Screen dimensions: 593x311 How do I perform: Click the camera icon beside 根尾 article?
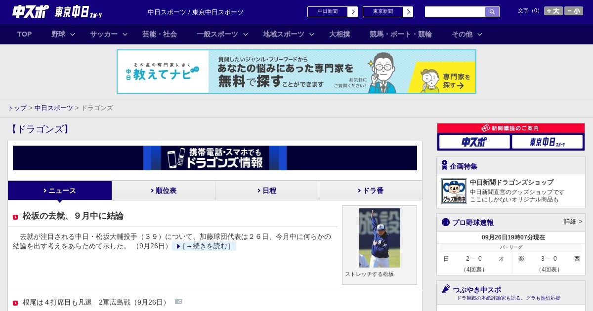(x=178, y=302)
